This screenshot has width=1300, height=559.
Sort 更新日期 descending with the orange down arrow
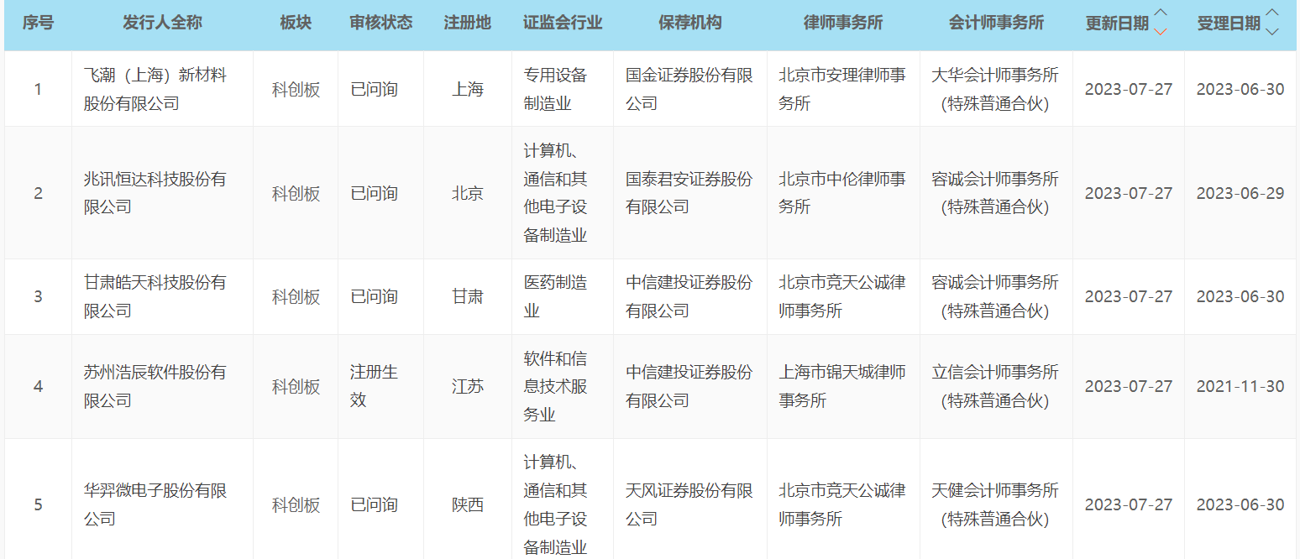tap(1161, 32)
